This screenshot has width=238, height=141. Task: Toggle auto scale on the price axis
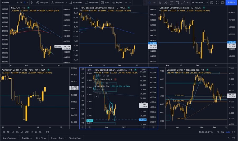tap(228, 132)
